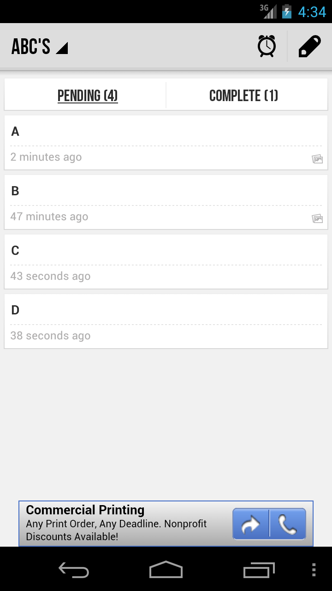The width and height of the screenshot is (332, 591).
Task: Expand the ABC'S list dropdown
Action: tap(40, 47)
